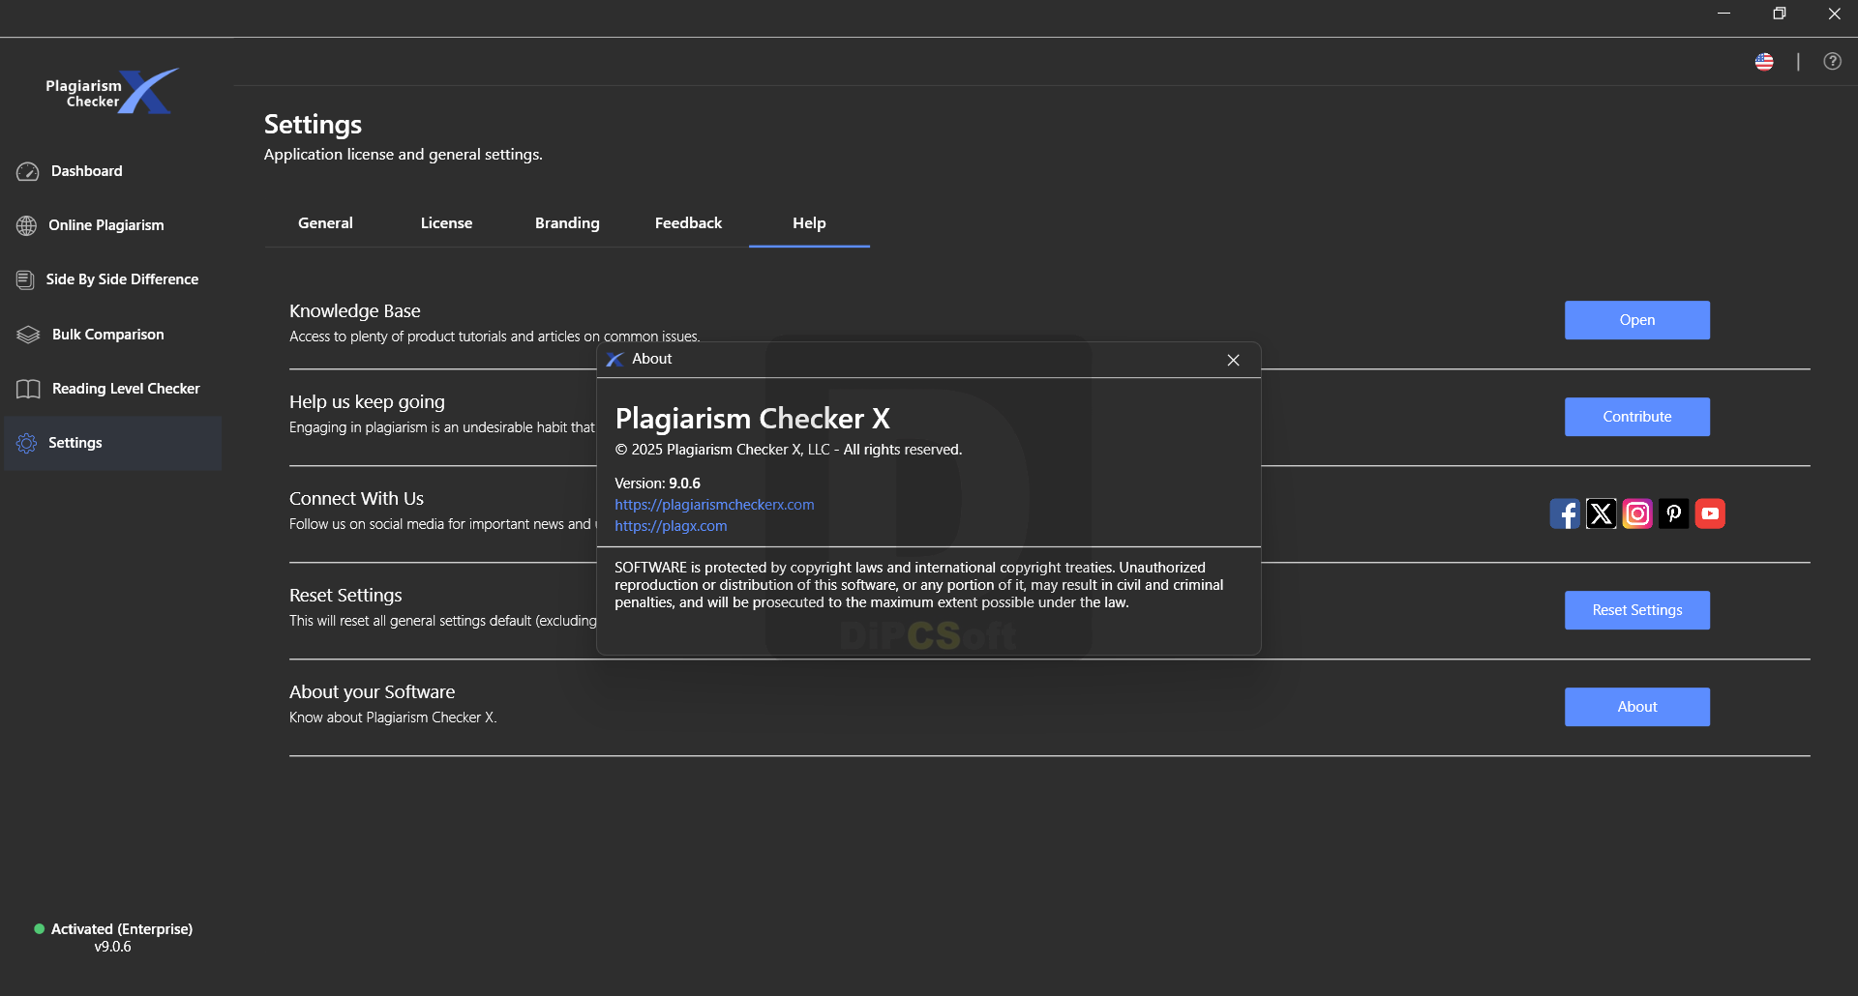Click the Version: 9.0.6 text in About
This screenshot has height=996, width=1858.
657,483
